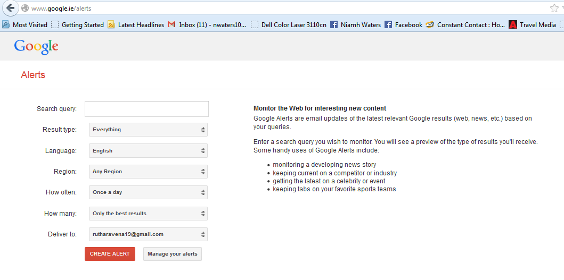This screenshot has height=280, width=564.
Task: Click bullet text keeping tabs on sports teams
Action: pos(334,189)
